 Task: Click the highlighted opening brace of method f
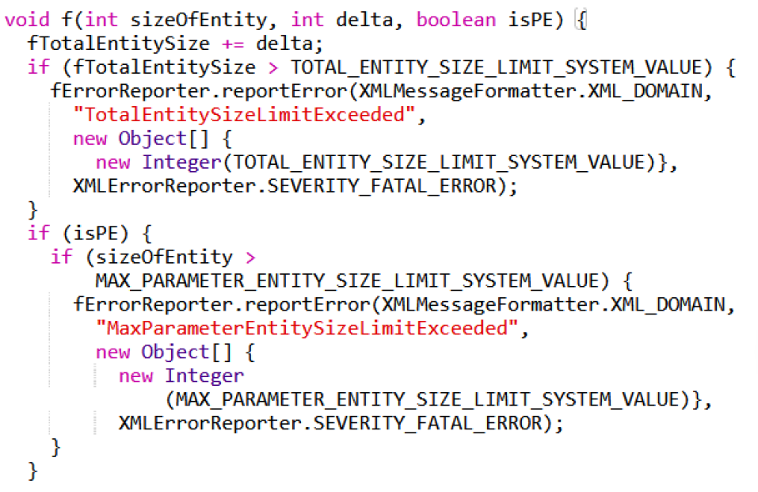point(581,21)
